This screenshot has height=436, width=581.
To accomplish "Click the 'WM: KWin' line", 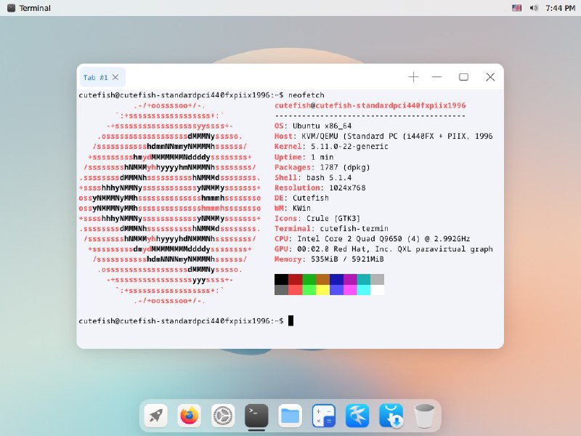I will (293, 208).
